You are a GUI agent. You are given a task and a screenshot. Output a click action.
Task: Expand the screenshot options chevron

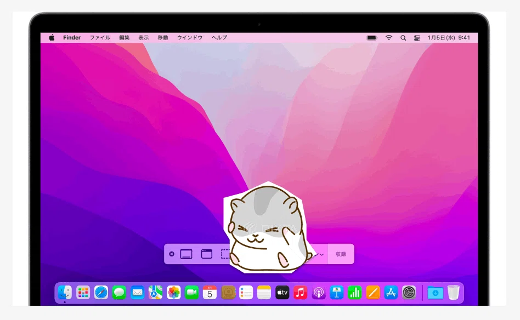coord(321,254)
